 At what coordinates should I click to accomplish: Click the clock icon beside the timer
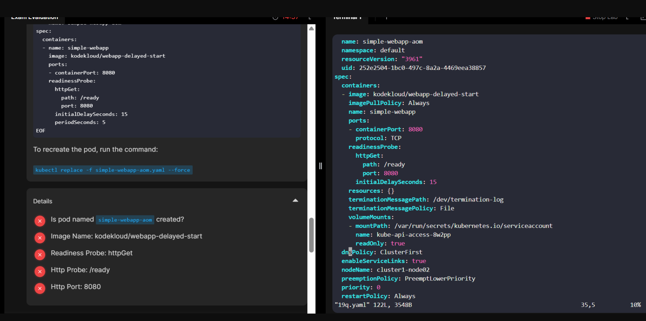point(275,18)
